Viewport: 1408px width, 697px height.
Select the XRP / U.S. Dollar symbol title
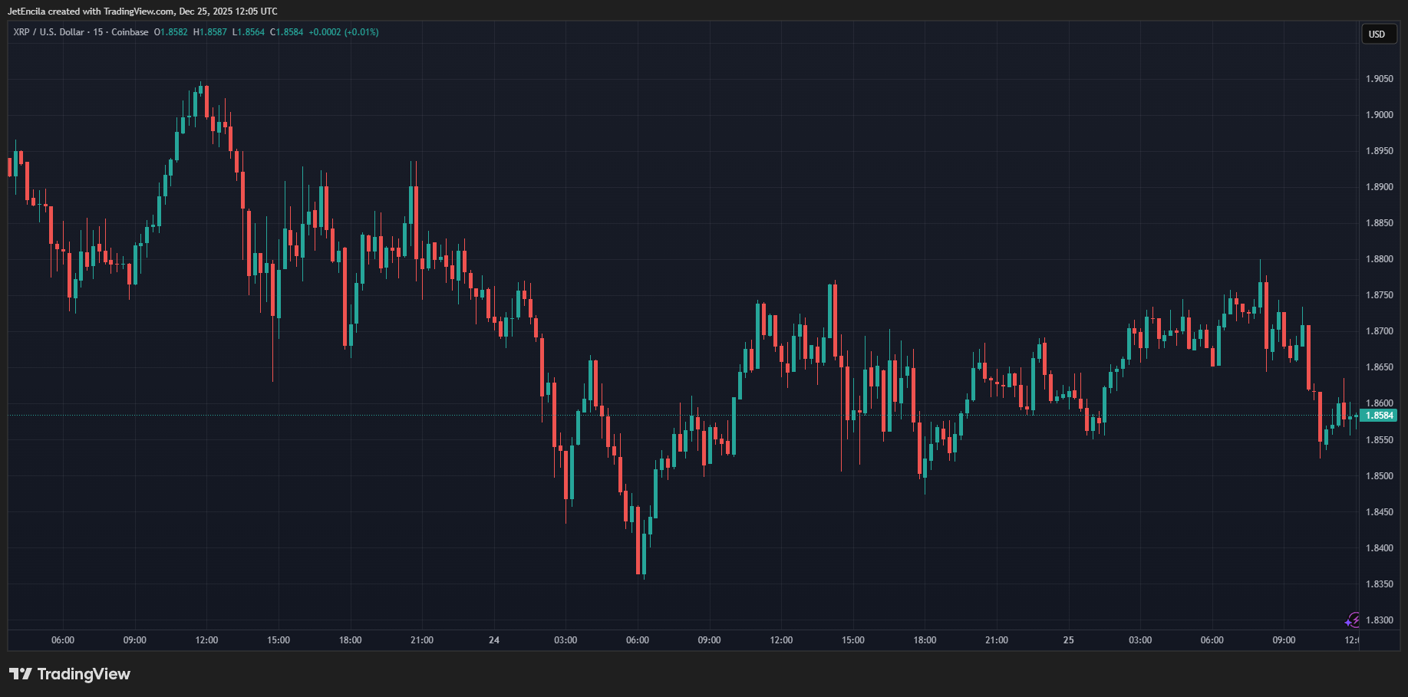click(48, 32)
